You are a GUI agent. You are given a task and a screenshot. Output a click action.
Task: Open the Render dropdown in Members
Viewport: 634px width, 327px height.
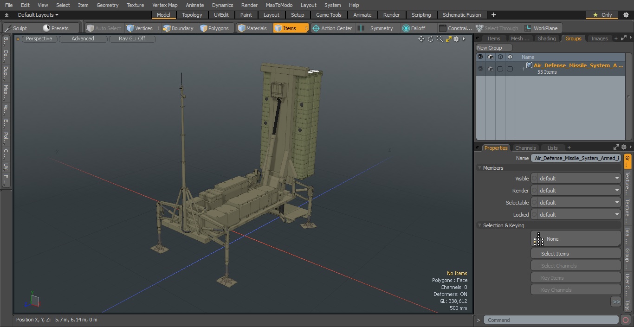point(576,191)
